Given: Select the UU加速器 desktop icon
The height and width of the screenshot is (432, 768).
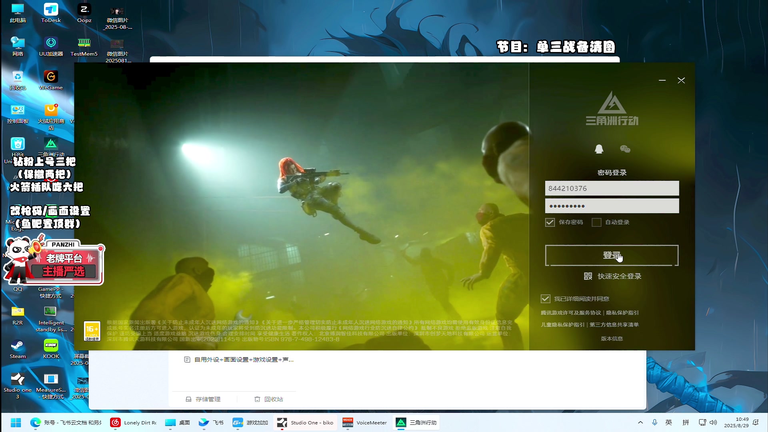Looking at the screenshot, I should click(51, 47).
